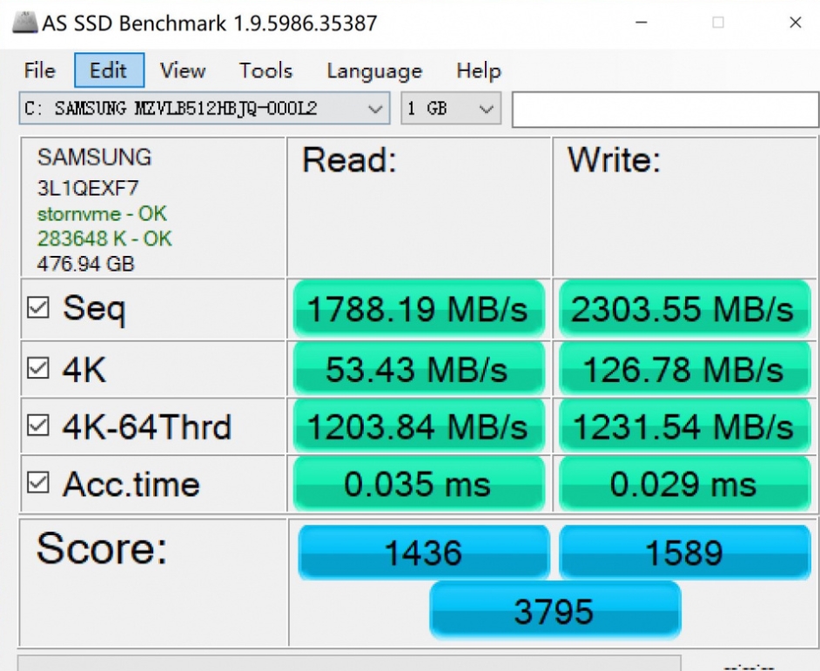Click the 476.94 GB capacity text
This screenshot has width=820, height=671.
tap(86, 264)
